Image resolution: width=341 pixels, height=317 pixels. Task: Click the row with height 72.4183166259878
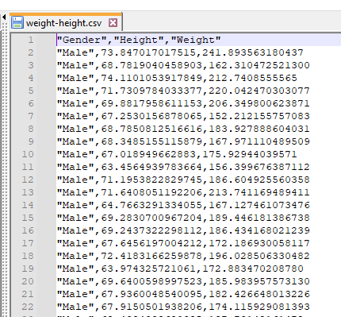(183, 256)
